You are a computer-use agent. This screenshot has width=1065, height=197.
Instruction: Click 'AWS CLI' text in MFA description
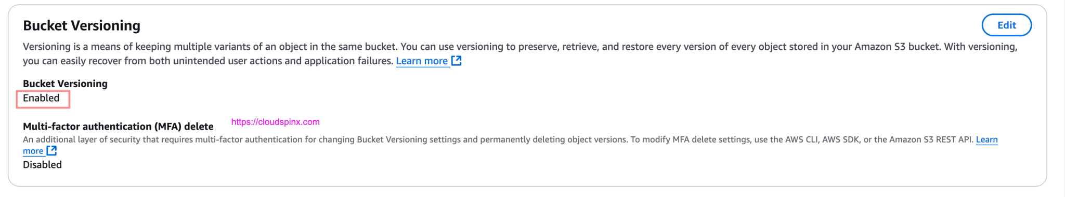coord(801,139)
